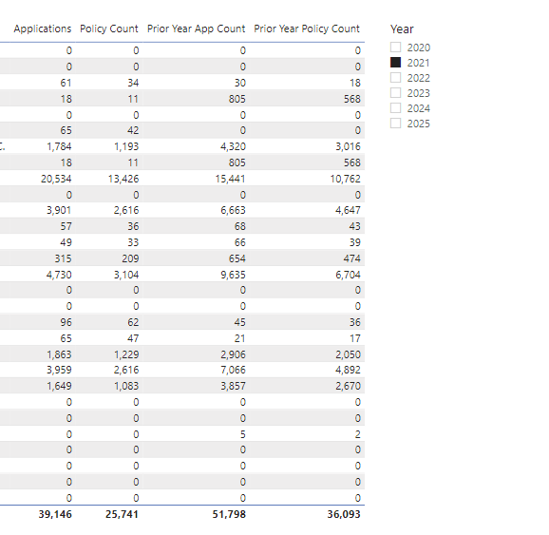This screenshot has width=549, height=535.
Task: Select the Policy Count value 42
Action: click(133, 130)
